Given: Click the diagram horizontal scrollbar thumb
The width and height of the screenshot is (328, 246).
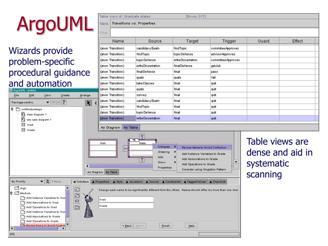Looking at the screenshot, I should coord(121,166).
